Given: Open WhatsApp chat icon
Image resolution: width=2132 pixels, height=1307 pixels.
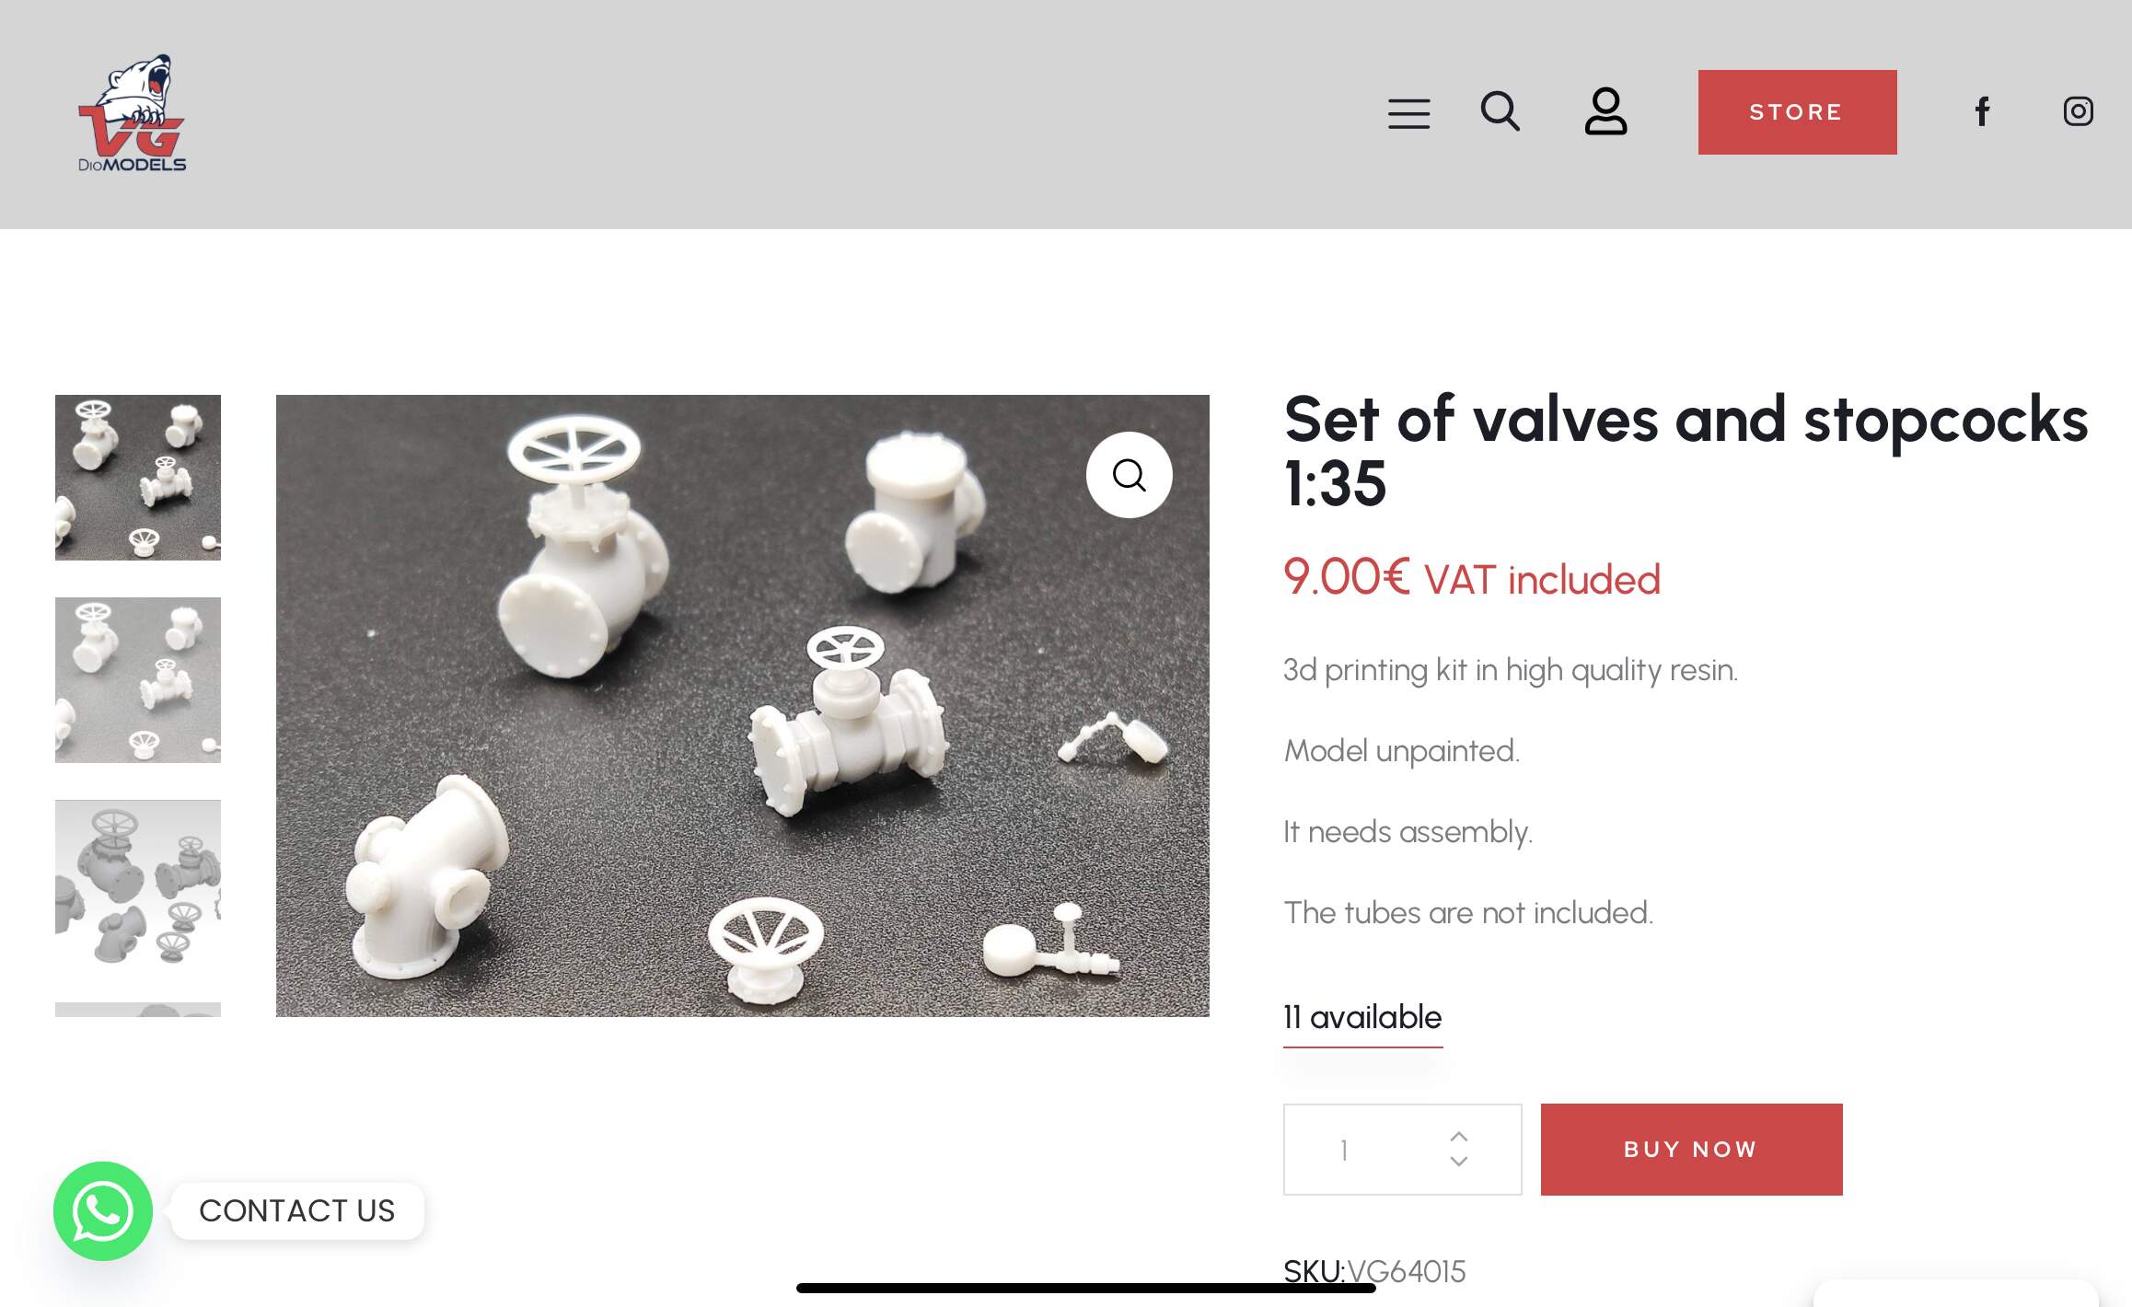Looking at the screenshot, I should click(102, 1210).
